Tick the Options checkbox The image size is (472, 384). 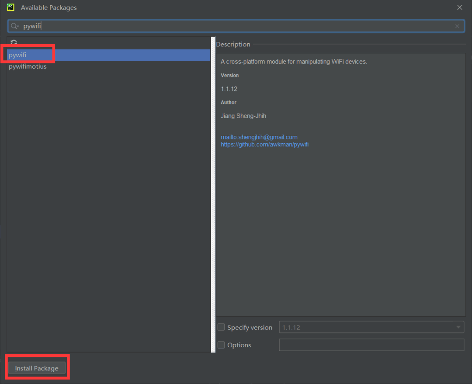[x=221, y=345]
